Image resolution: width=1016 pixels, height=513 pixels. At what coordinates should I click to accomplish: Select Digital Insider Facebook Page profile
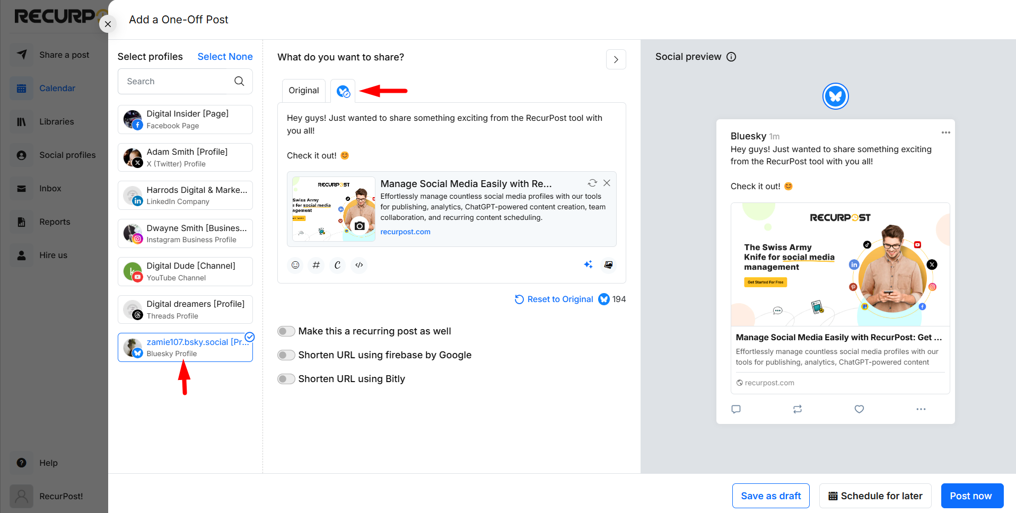[x=185, y=119]
